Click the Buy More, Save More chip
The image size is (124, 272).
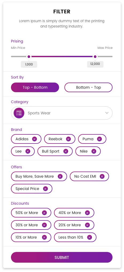pyautogui.click(x=39, y=176)
